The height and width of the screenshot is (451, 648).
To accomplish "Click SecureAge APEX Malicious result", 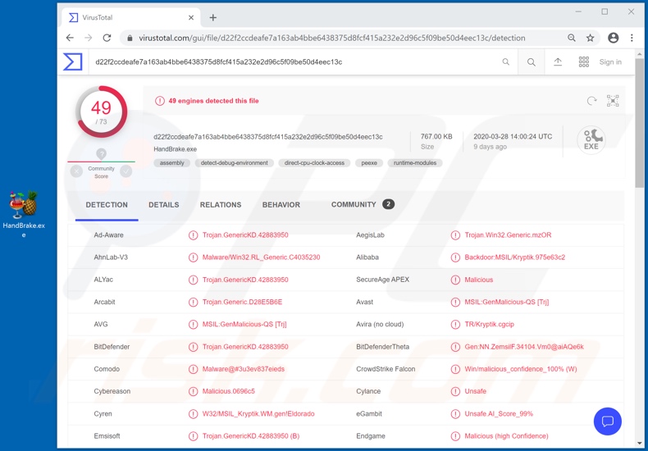I will pyautogui.click(x=478, y=280).
